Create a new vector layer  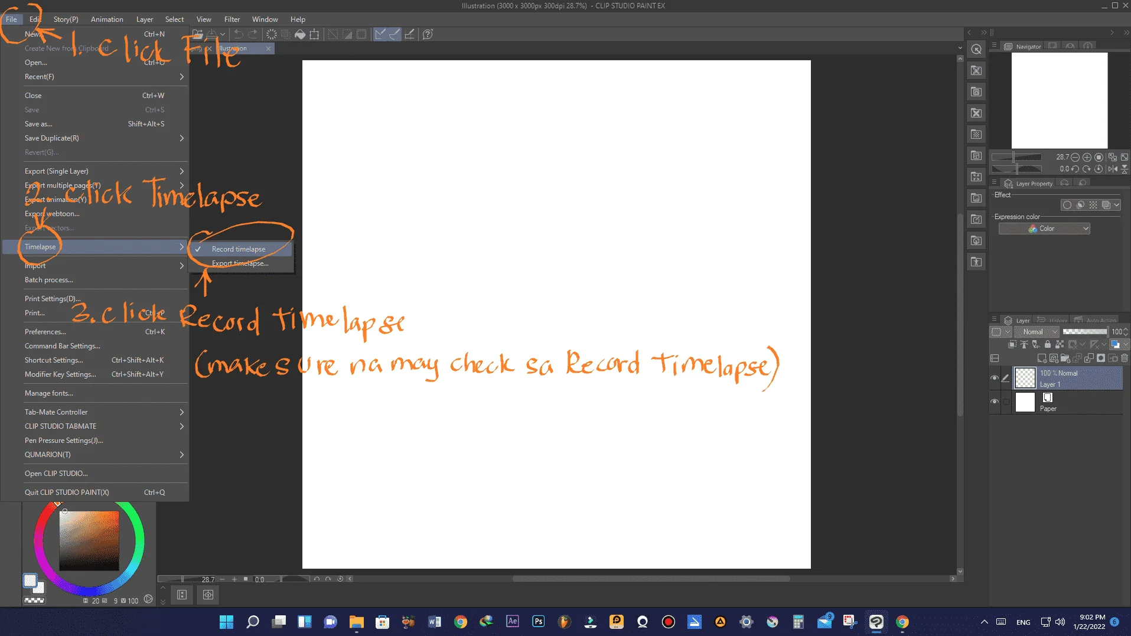(1054, 358)
